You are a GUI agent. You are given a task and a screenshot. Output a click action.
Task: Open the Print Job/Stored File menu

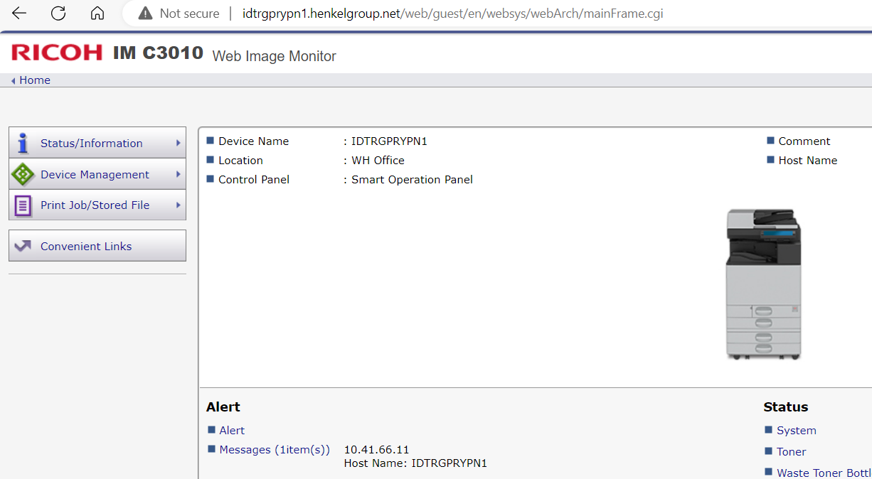97,205
